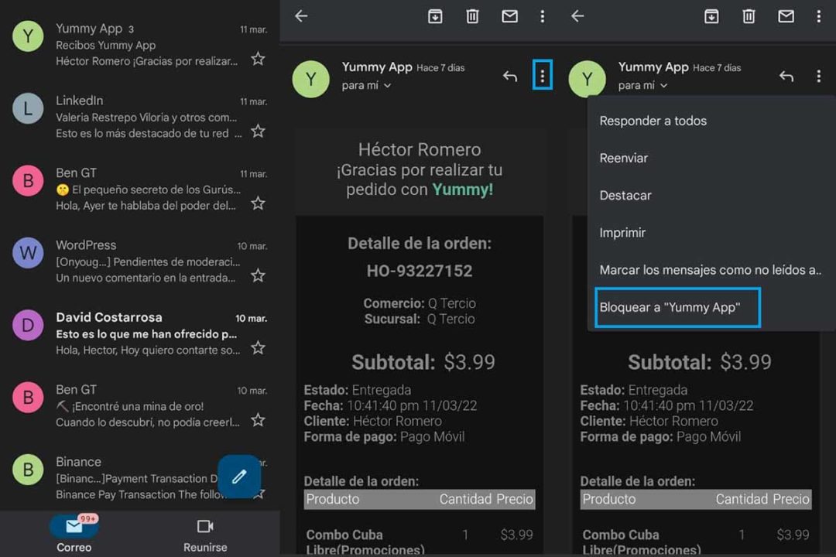Go back from the middle email view
This screenshot has height=557, width=836.
tap(301, 16)
